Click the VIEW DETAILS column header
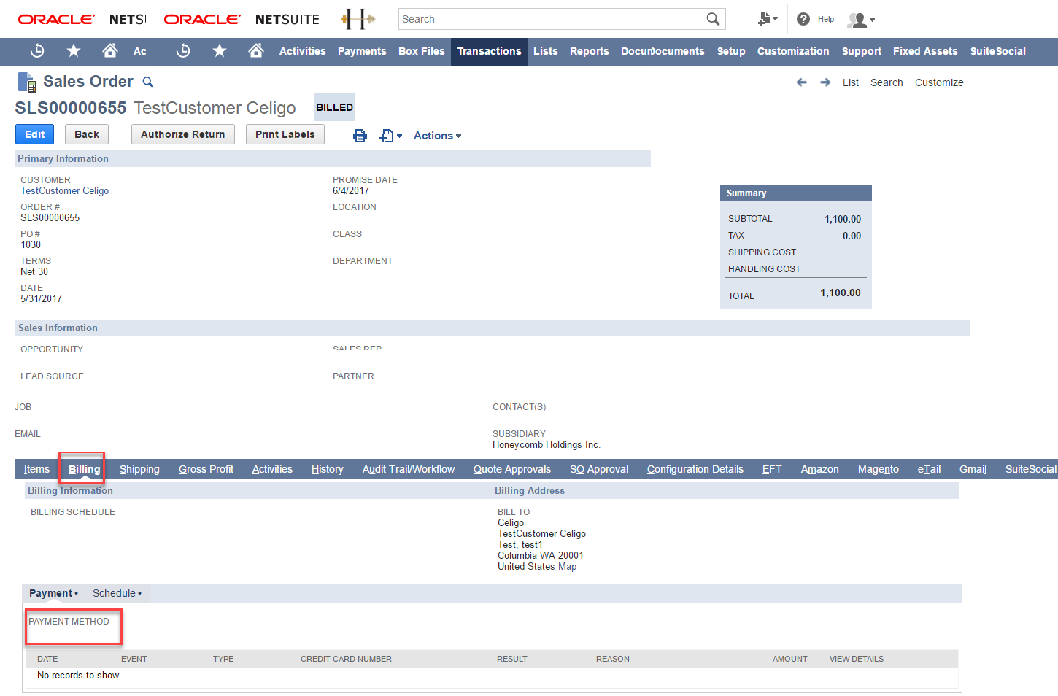Viewport: 1058px width, 696px height. (x=856, y=659)
